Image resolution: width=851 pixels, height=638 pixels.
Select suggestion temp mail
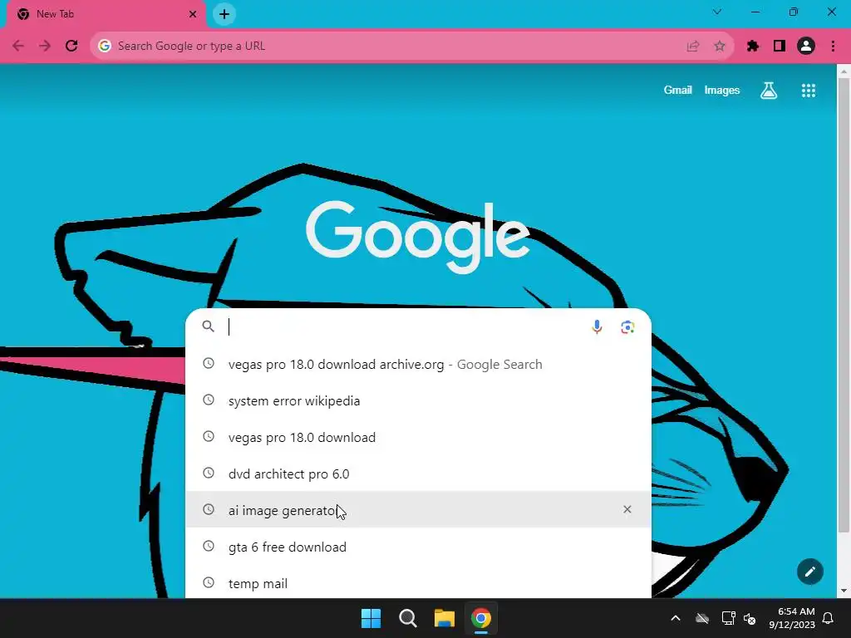(418, 583)
